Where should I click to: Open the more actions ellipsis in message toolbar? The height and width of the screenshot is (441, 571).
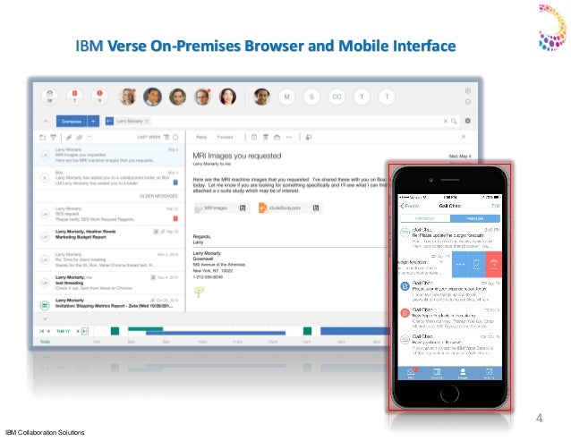[x=289, y=137]
